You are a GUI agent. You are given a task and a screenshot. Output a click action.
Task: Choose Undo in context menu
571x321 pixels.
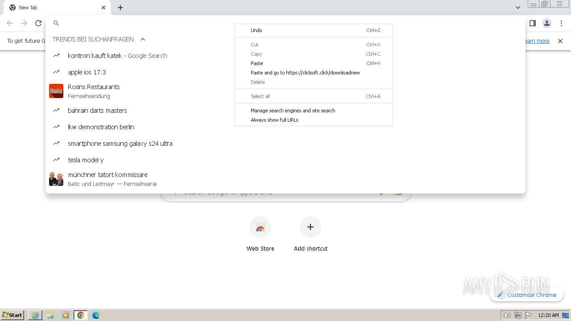(314, 30)
